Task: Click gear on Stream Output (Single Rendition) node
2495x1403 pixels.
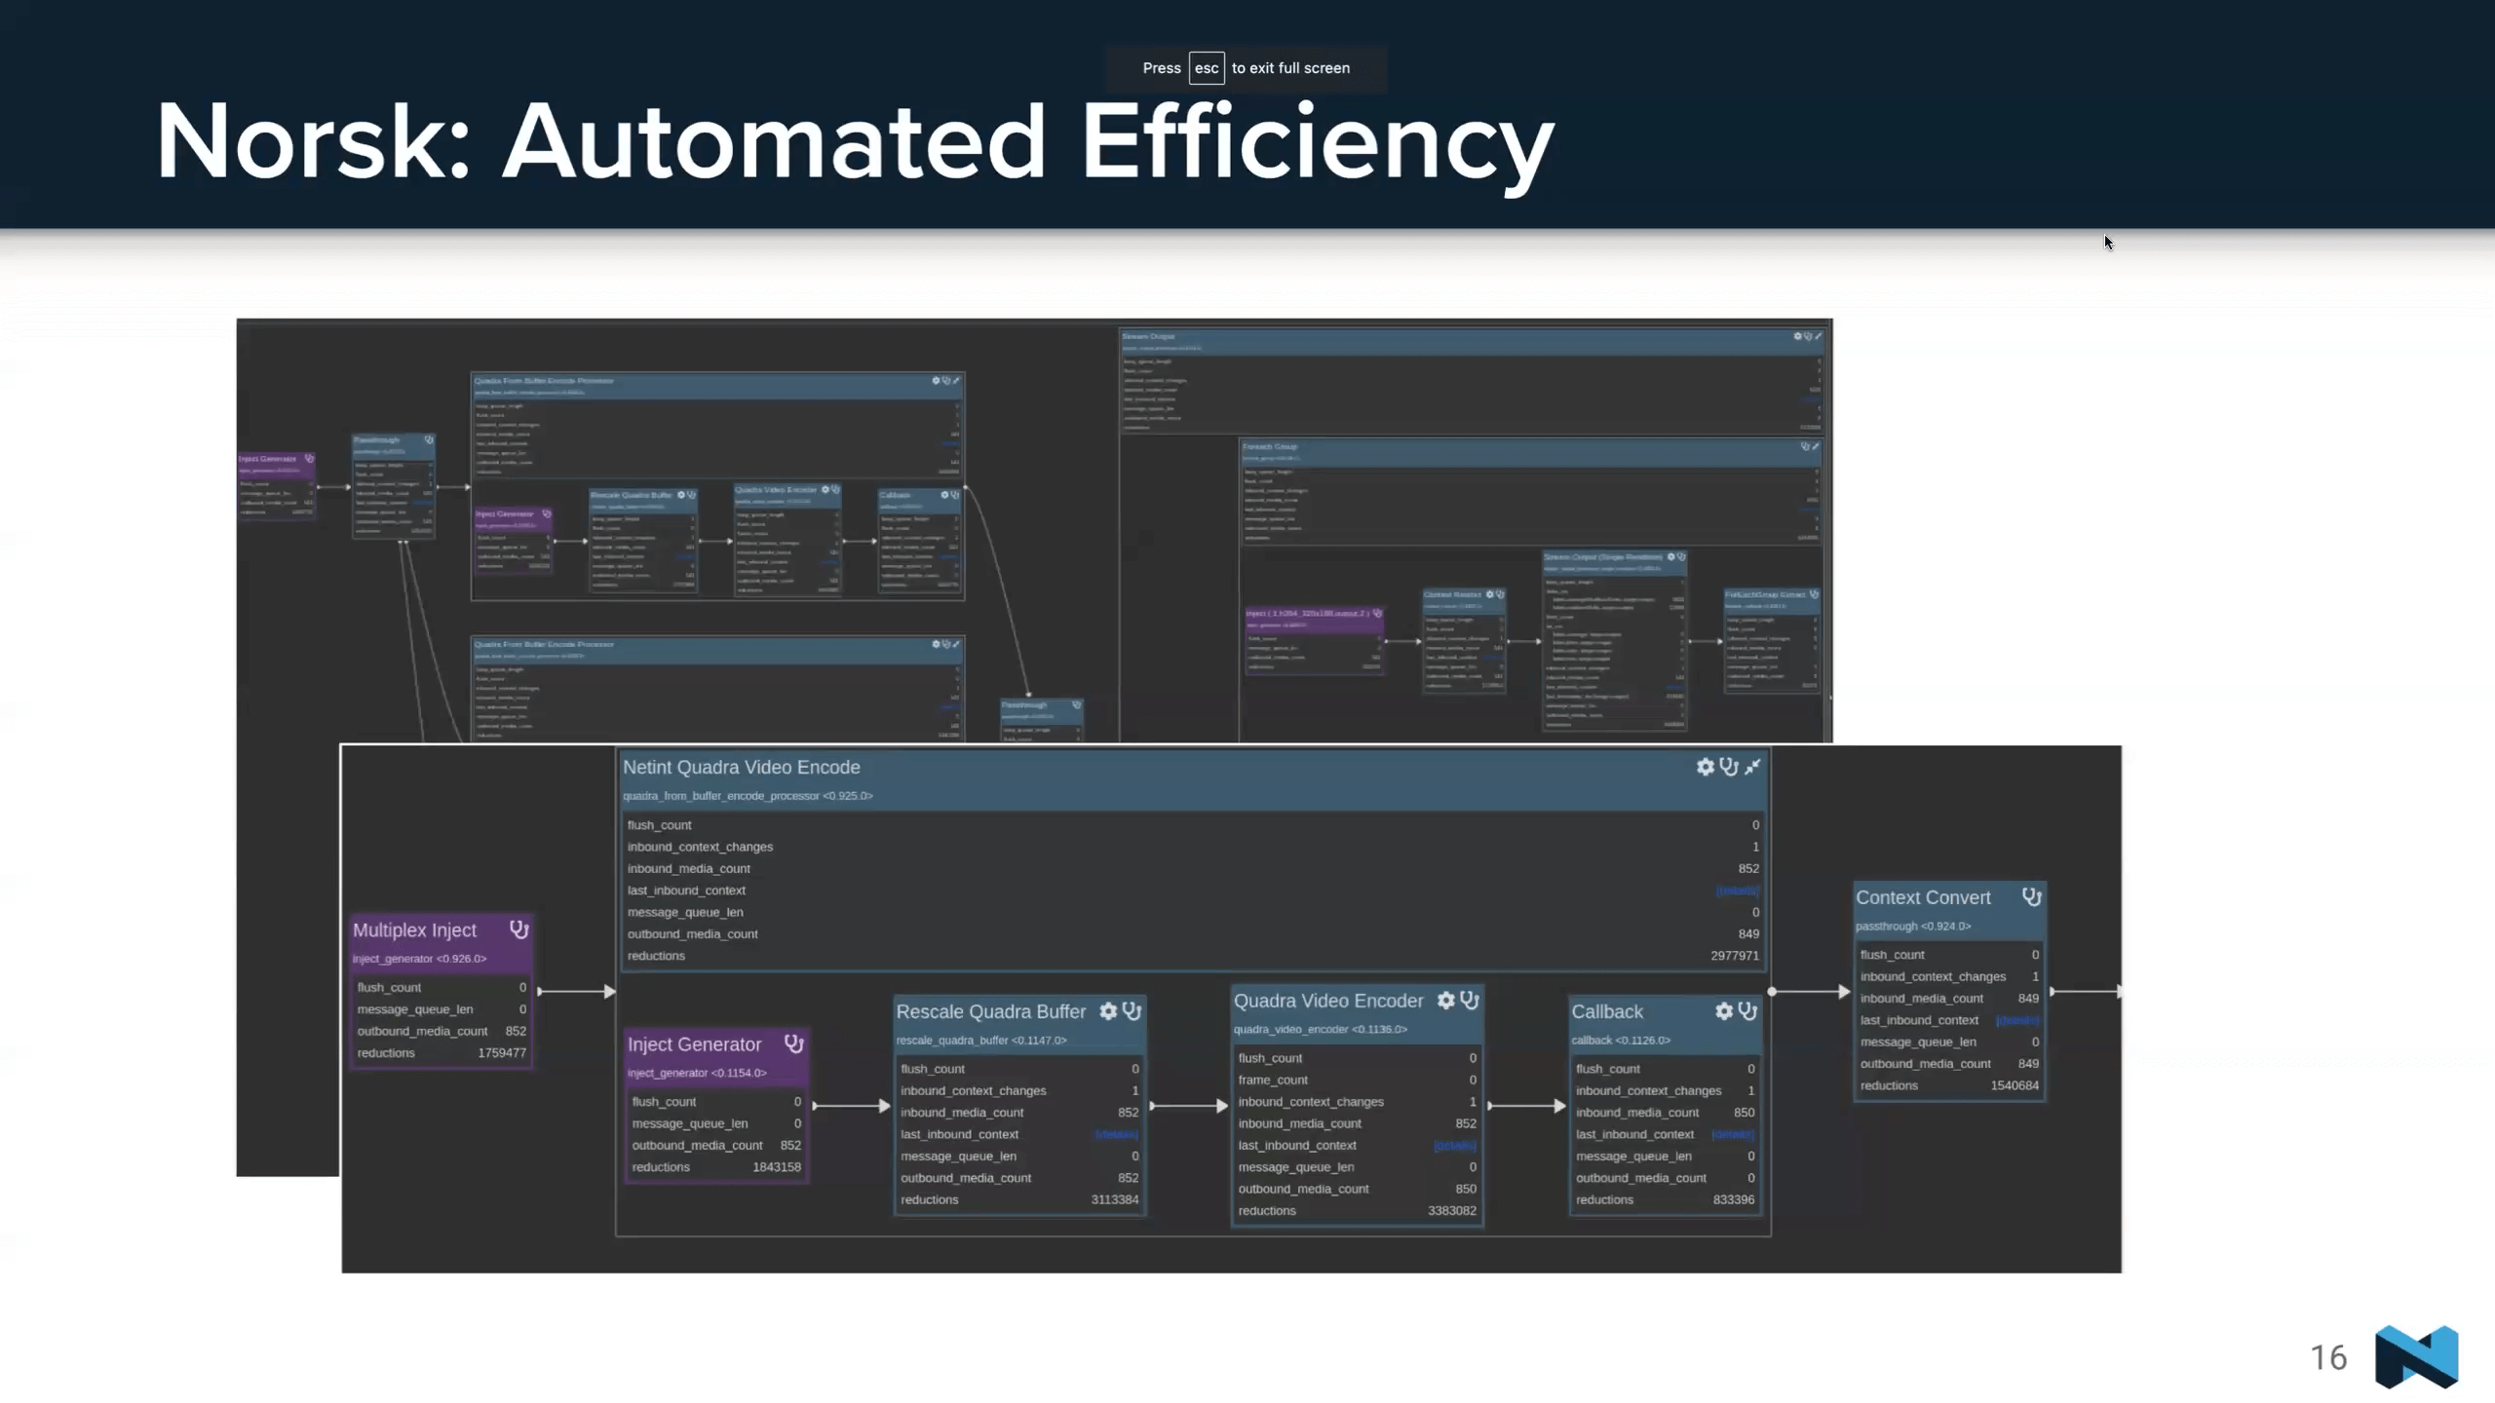Action: (1670, 557)
